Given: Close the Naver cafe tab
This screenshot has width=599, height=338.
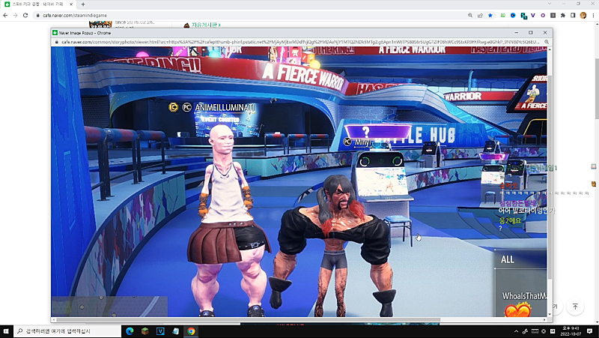Looking at the screenshot, I should click(x=71, y=4).
